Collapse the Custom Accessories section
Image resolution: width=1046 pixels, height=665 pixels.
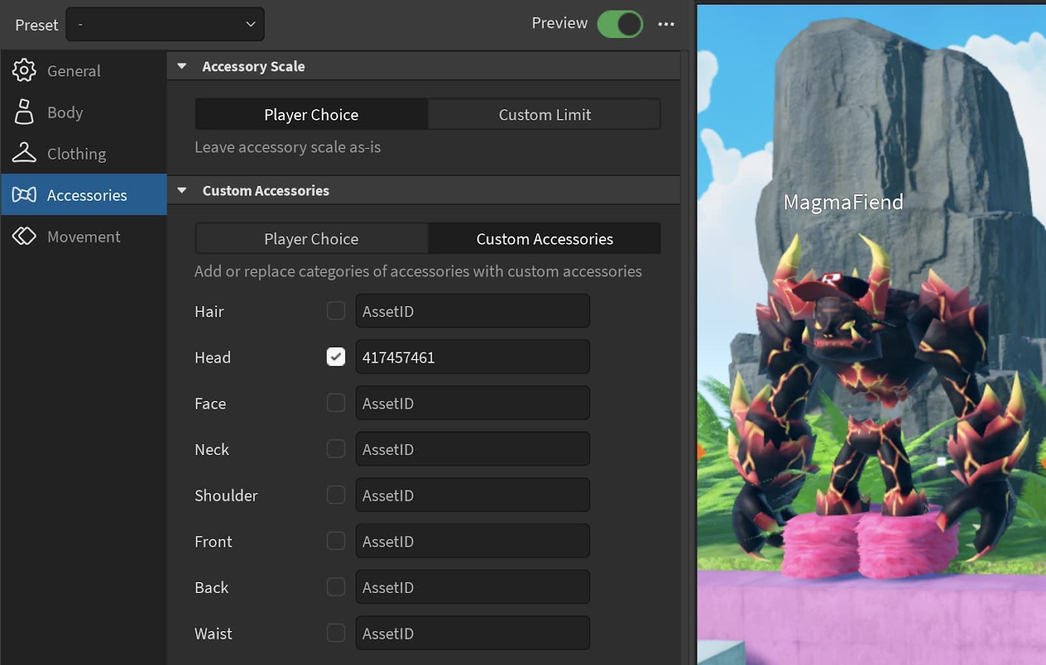click(182, 190)
